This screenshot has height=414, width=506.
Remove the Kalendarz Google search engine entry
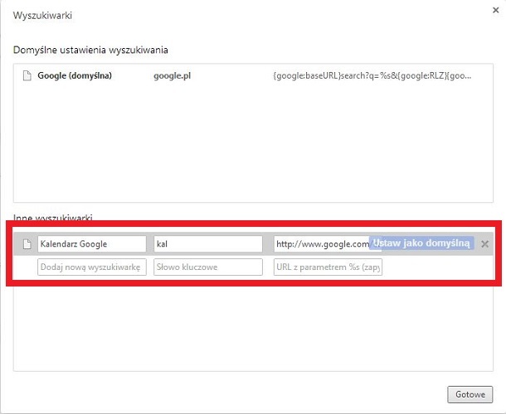pos(484,244)
